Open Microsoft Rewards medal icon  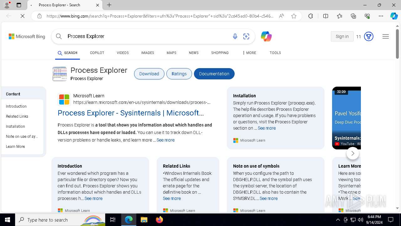click(369, 36)
